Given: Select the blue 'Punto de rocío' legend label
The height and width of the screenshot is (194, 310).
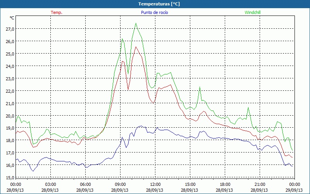Looking at the screenshot, I should (154, 12).
